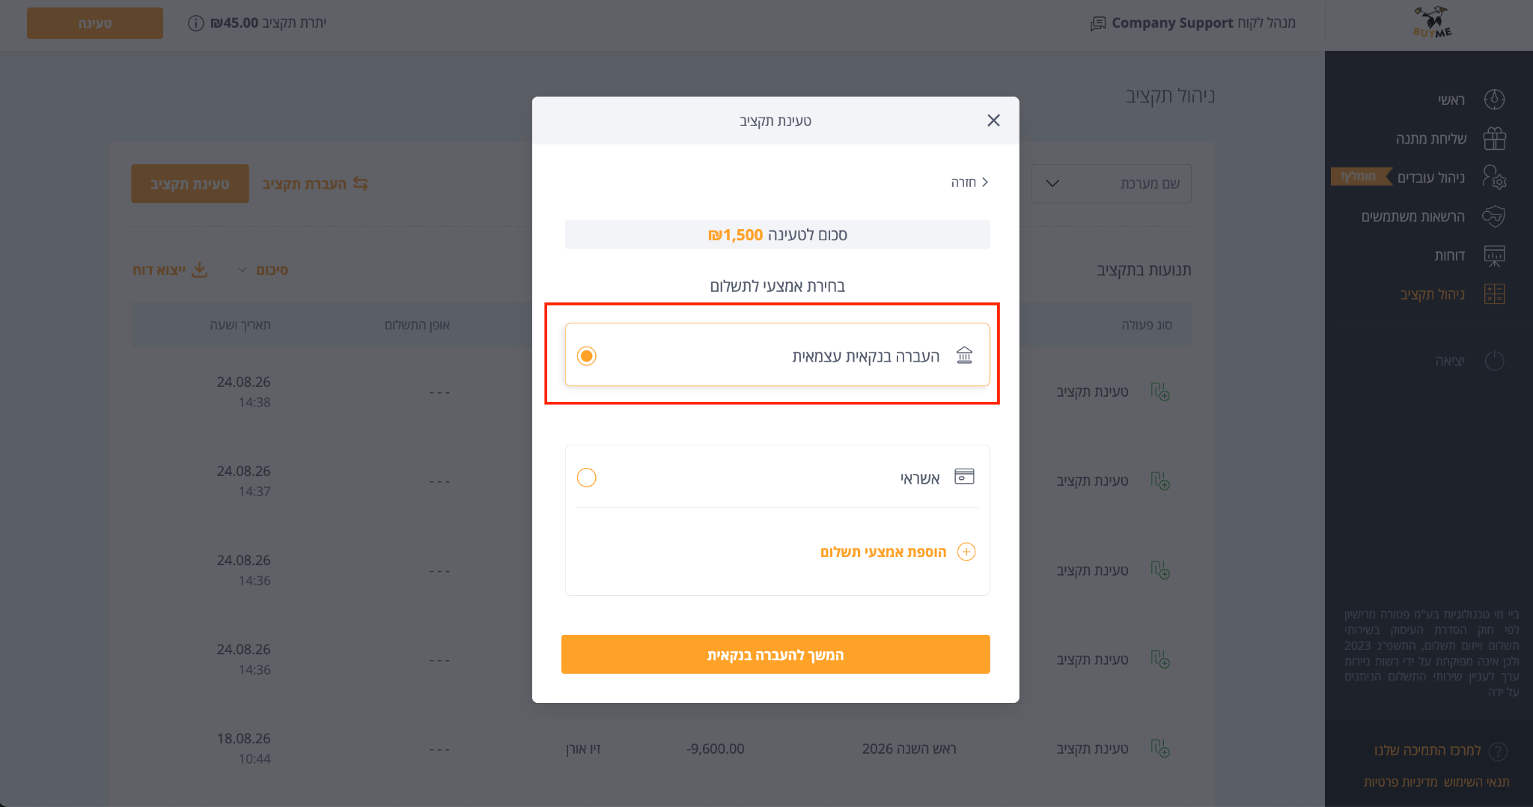The image size is (1533, 807).
Task: Select the אשראי radio button
Action: pos(587,478)
